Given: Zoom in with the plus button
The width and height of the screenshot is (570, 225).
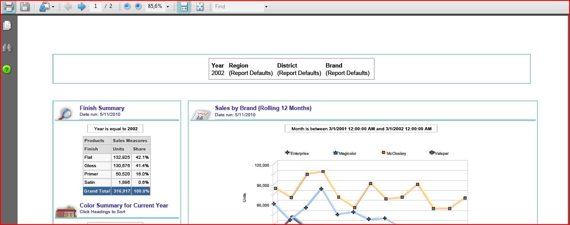Looking at the screenshot, I should 138,7.
